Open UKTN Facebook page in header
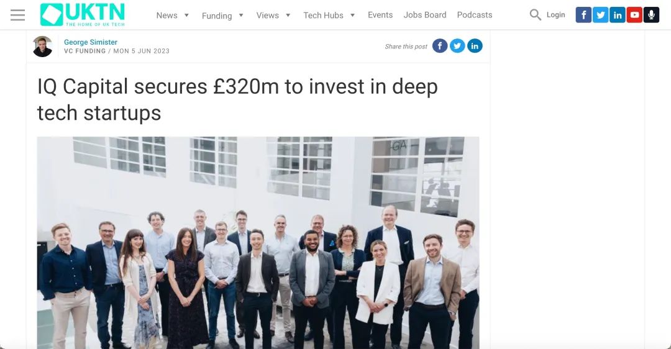Screen dimensions: 671x349 click(583, 15)
